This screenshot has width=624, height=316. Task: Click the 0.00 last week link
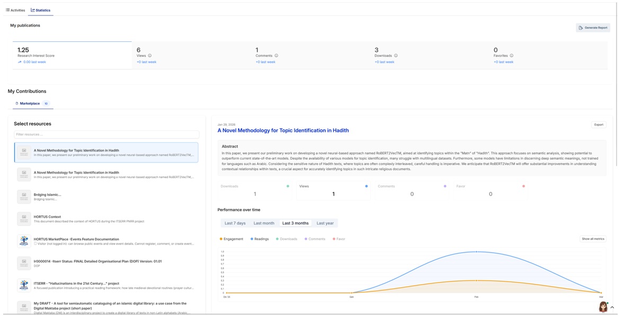point(34,62)
